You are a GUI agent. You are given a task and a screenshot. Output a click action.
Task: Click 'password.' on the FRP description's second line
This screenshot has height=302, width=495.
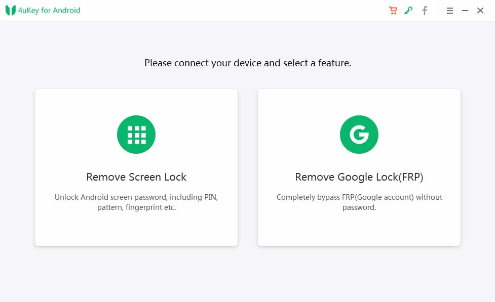point(359,207)
